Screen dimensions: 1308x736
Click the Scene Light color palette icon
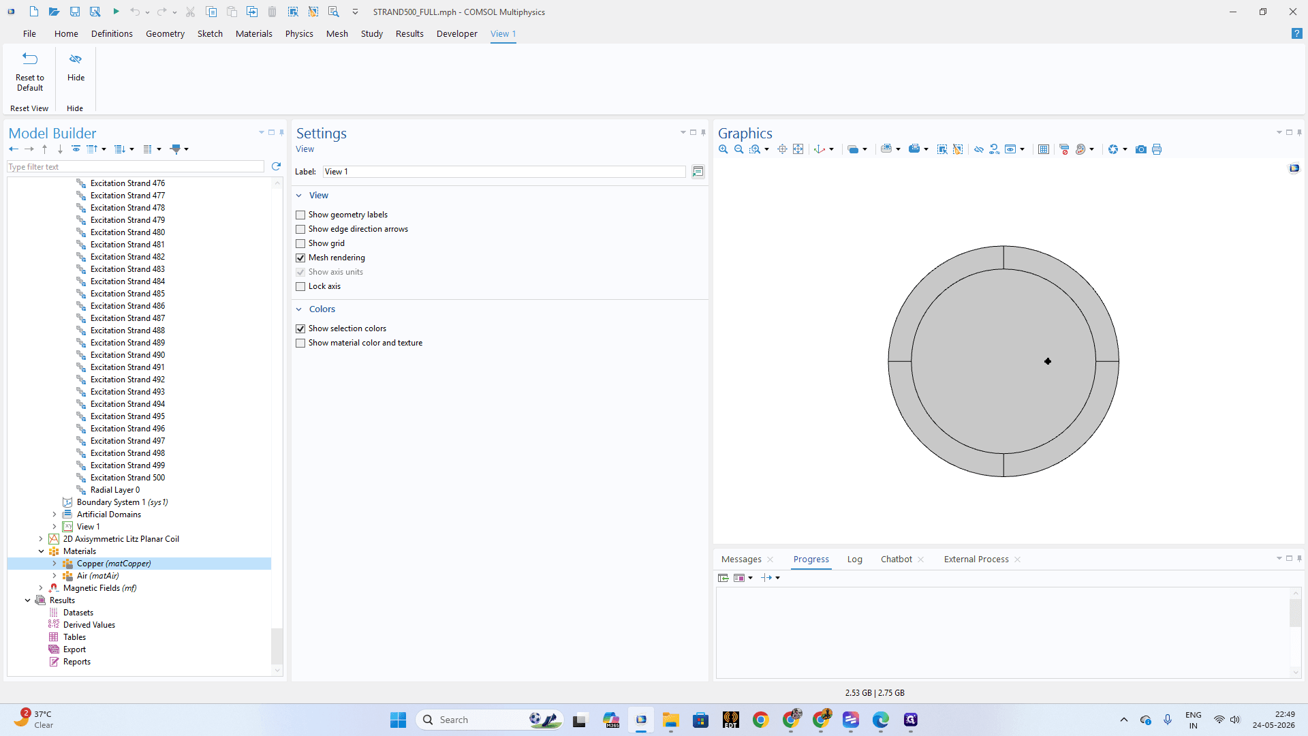click(1080, 149)
